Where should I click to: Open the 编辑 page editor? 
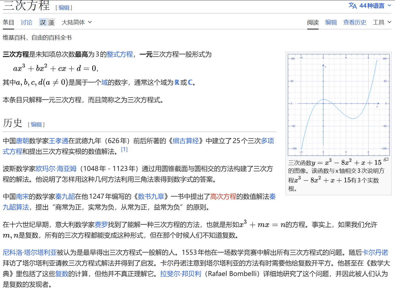pyautogui.click(x=331, y=22)
